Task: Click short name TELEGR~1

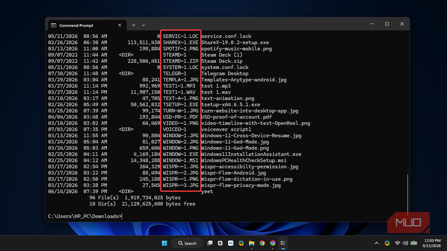Action: click(175, 74)
